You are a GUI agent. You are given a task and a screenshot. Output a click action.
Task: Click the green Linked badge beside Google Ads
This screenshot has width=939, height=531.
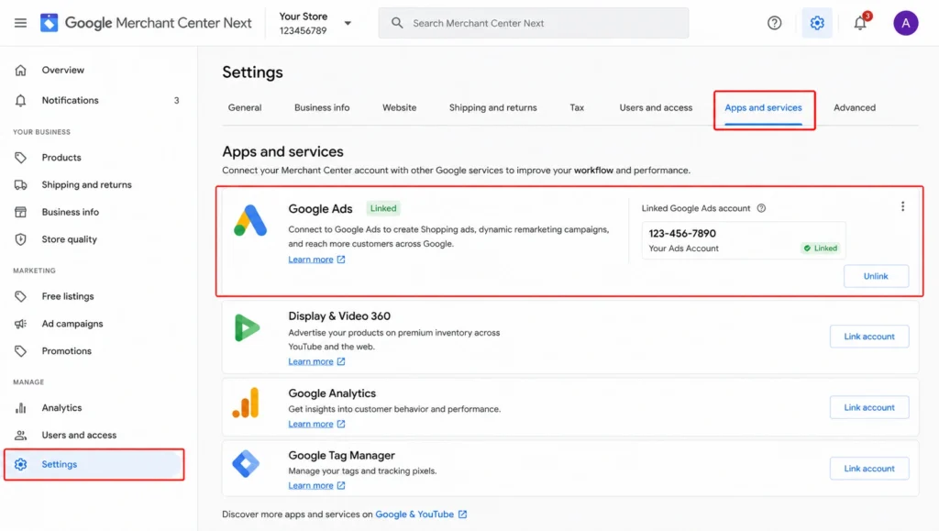[x=383, y=208]
